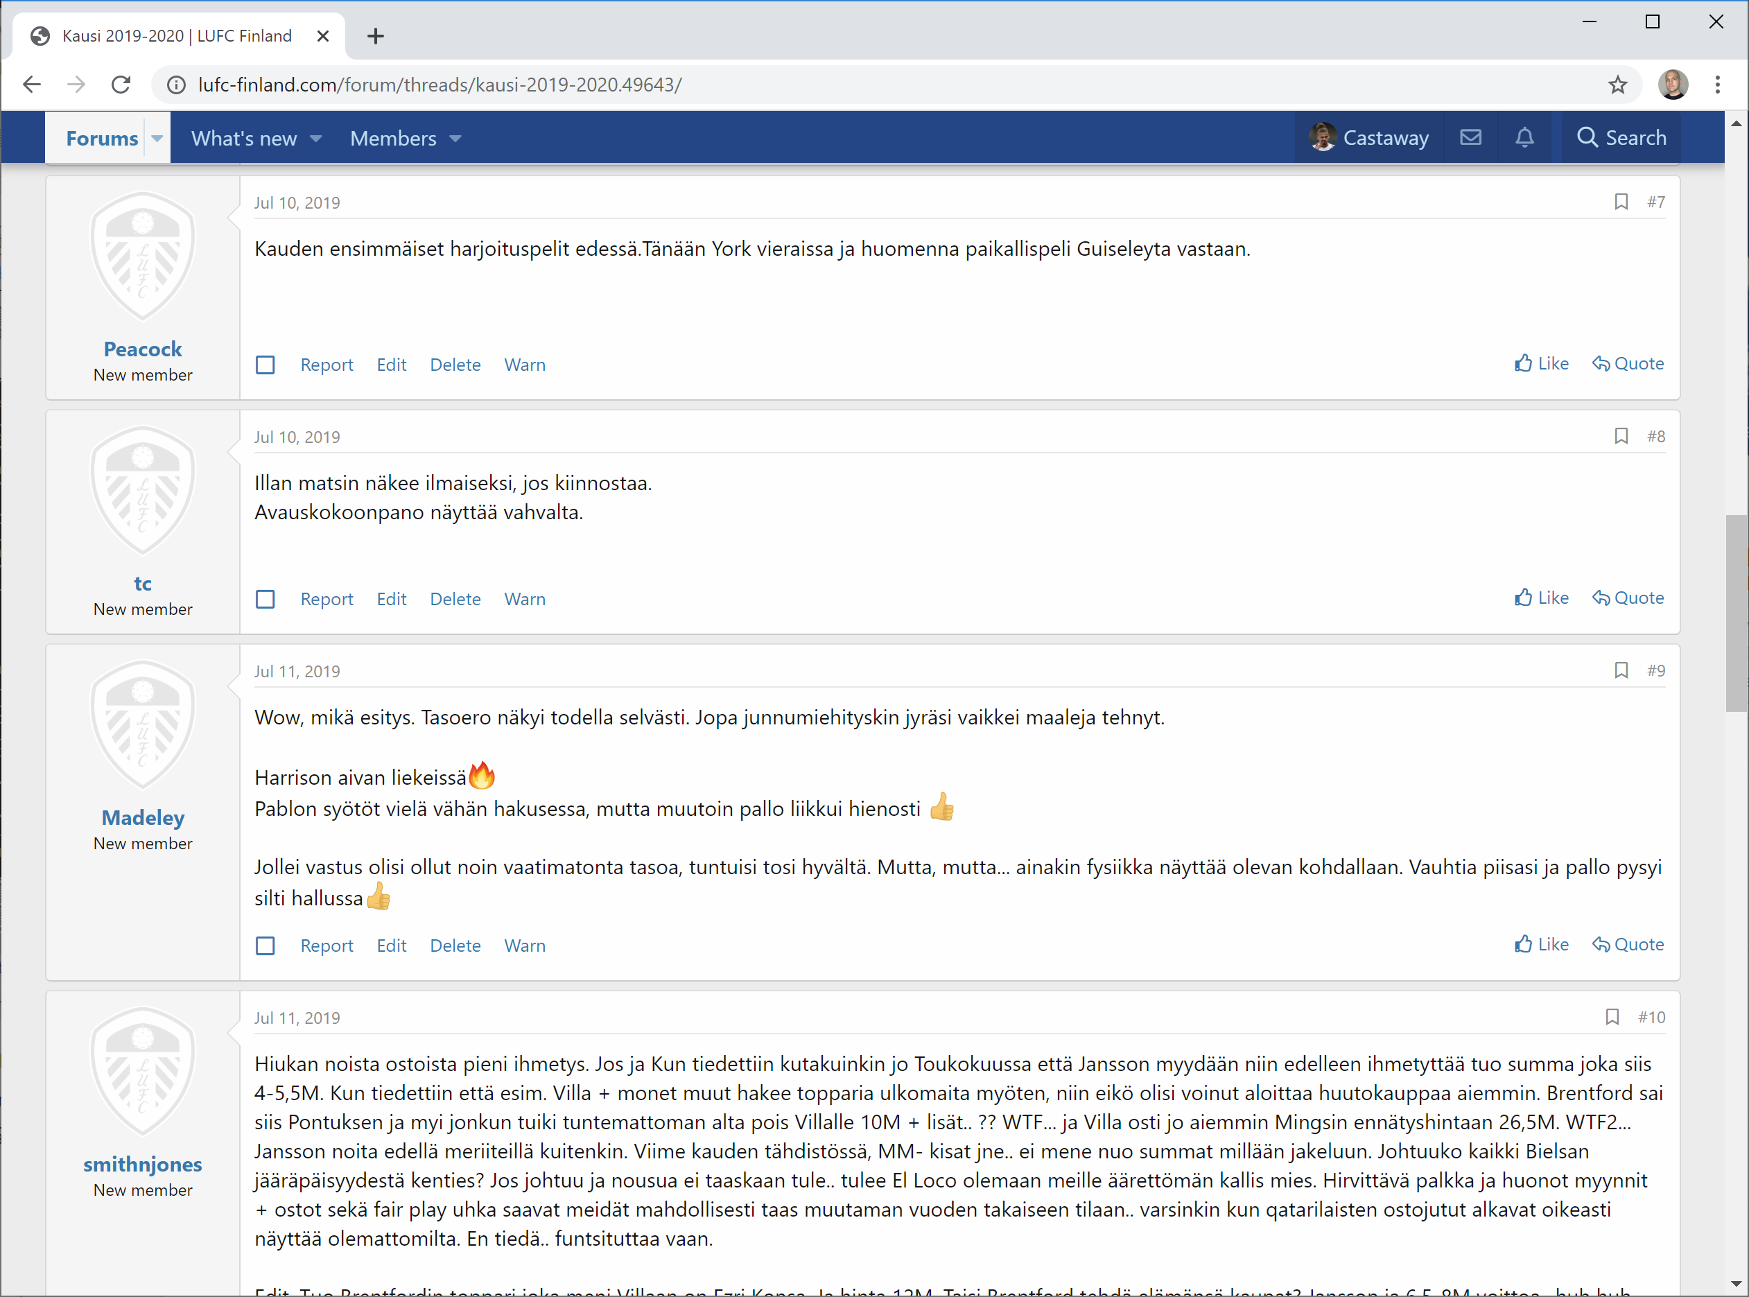Close the Kausi 2019-2020 tab
Screen dimensions: 1749x1297
(322, 36)
